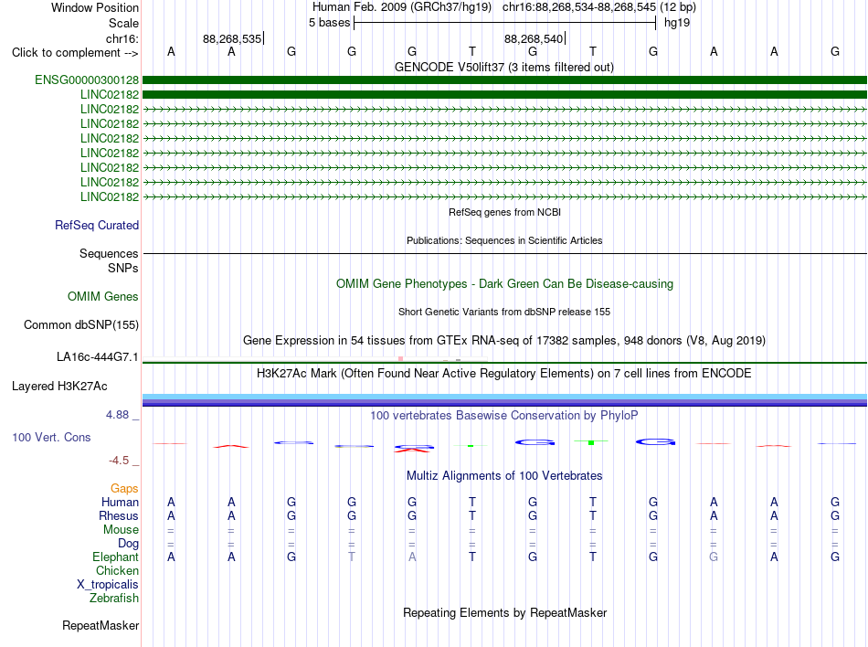Click the PhyloP Basewise Conservation title
Image resolution: width=868 pixels, height=647 pixels.
[x=504, y=415]
